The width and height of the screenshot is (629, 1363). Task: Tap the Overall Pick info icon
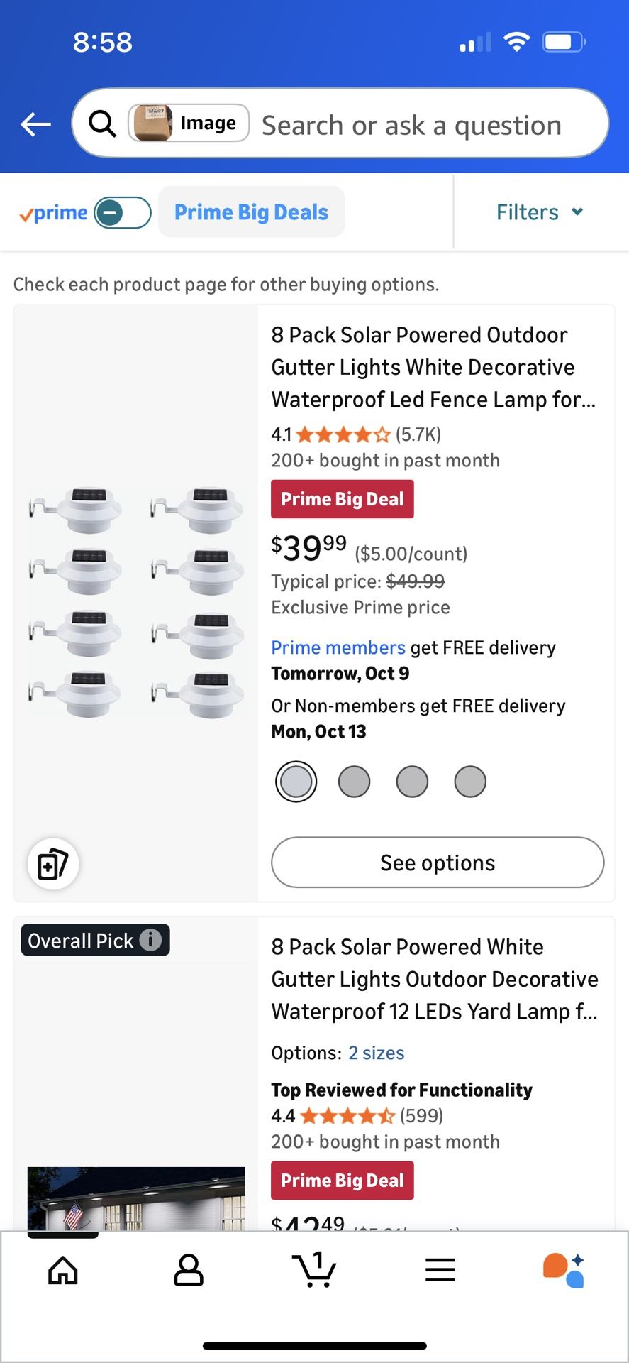tap(150, 940)
